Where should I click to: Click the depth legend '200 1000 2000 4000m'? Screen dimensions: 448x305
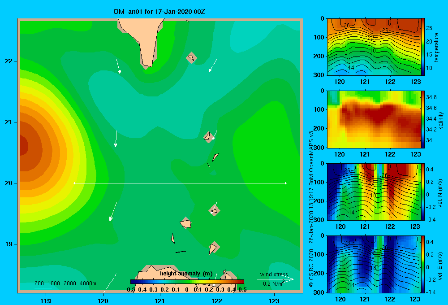65,283
